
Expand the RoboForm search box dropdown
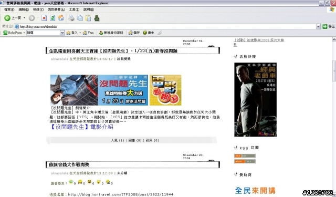point(62,33)
